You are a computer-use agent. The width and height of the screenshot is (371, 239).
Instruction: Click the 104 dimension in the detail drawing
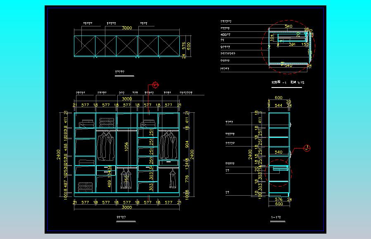point(271,37)
